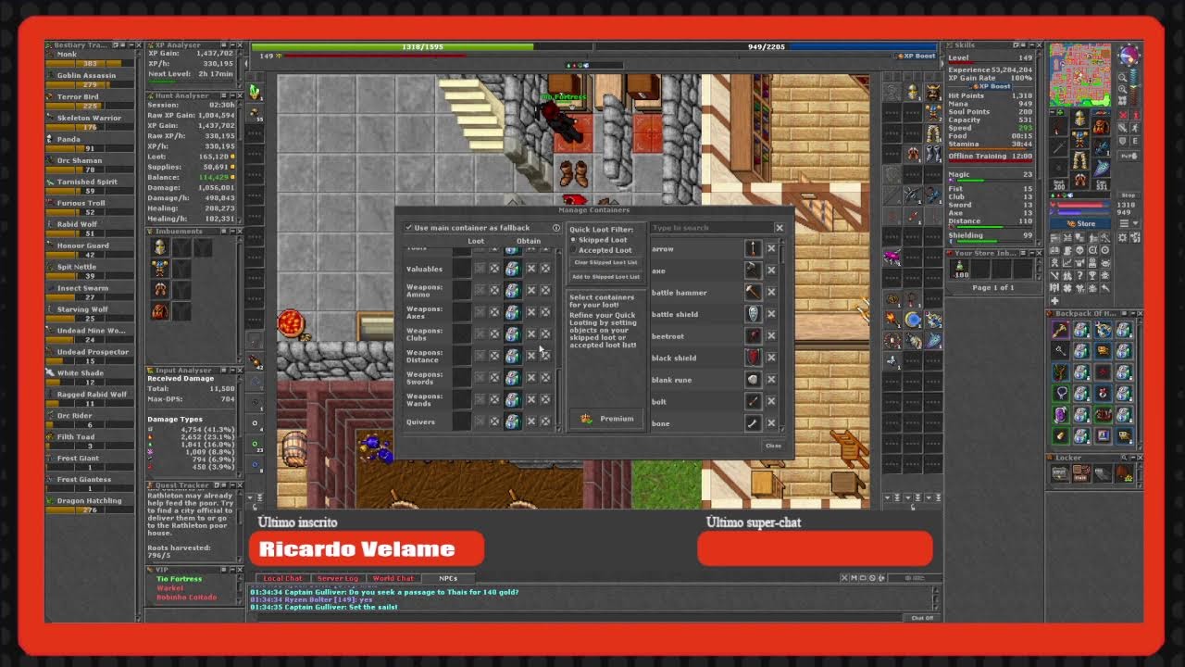Close the Manage Containers dialog via Close
The width and height of the screenshot is (1185, 667).
tap(773, 446)
